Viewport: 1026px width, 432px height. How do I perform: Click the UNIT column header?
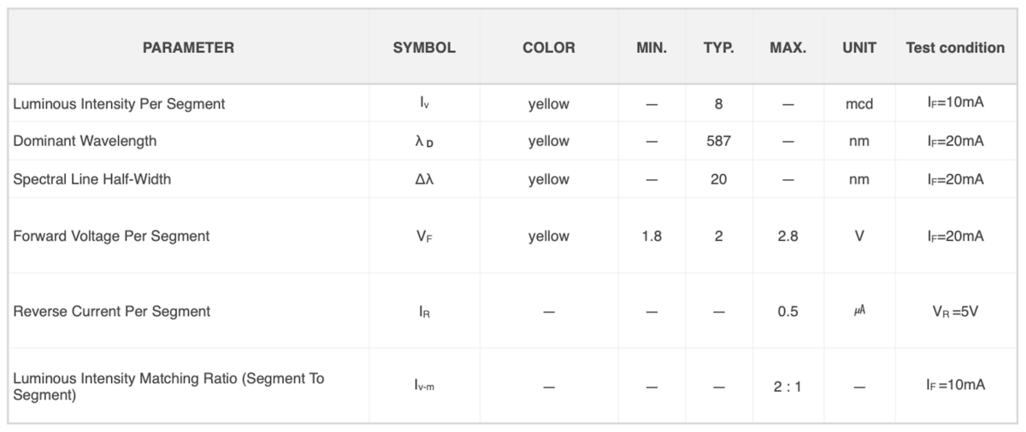pyautogui.click(x=859, y=48)
